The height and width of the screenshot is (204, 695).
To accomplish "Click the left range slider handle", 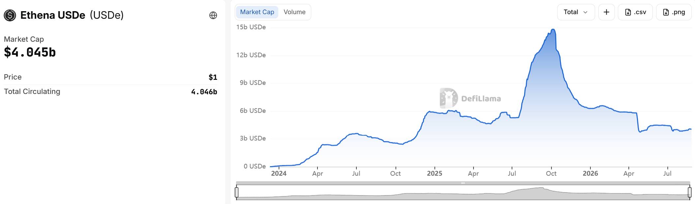I will point(237,192).
